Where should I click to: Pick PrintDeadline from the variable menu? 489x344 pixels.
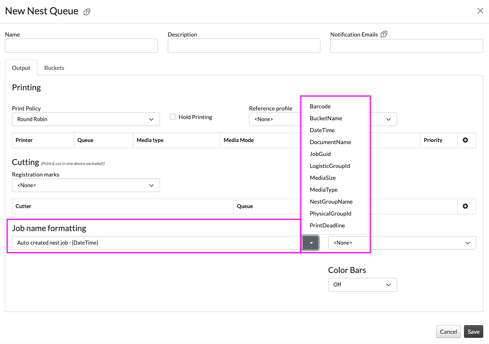[x=327, y=225]
